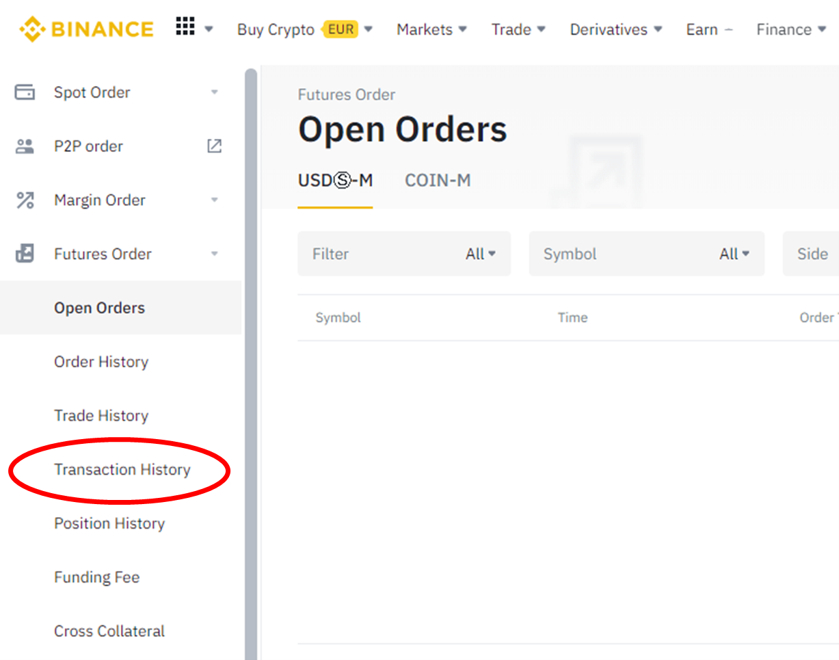This screenshot has height=660, width=839.
Task: Click the Futures Order icon
Action: tap(25, 254)
